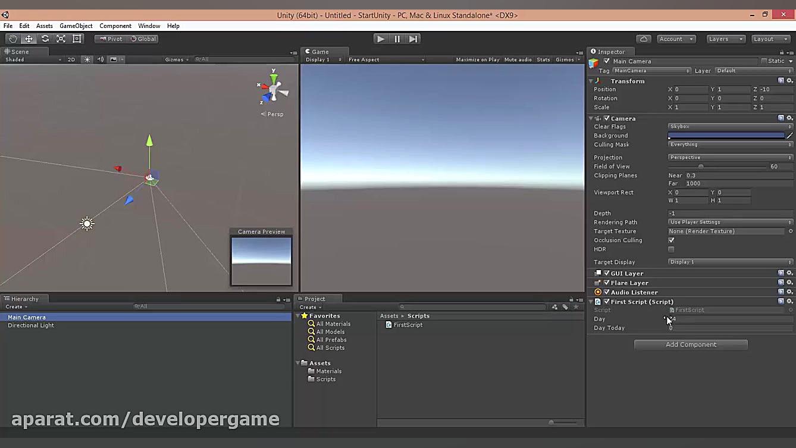This screenshot has height=448, width=796.
Task: Disable the Audio Listener checkbox
Action: click(607, 292)
